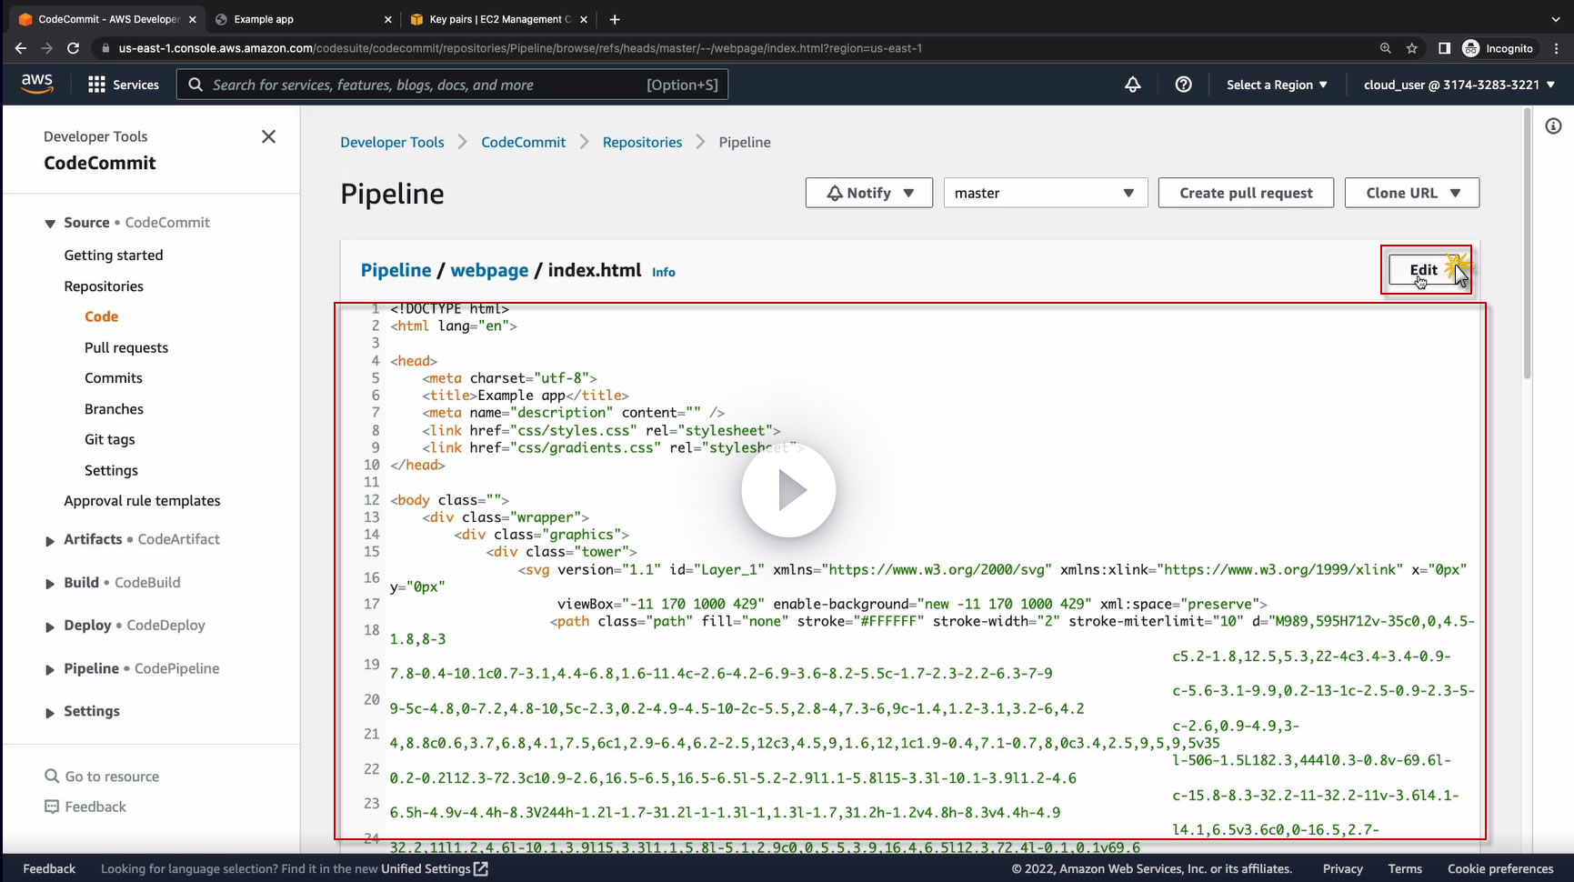Open the info panel icon at right edge
Image resolution: width=1574 pixels, height=882 pixels.
(1553, 126)
